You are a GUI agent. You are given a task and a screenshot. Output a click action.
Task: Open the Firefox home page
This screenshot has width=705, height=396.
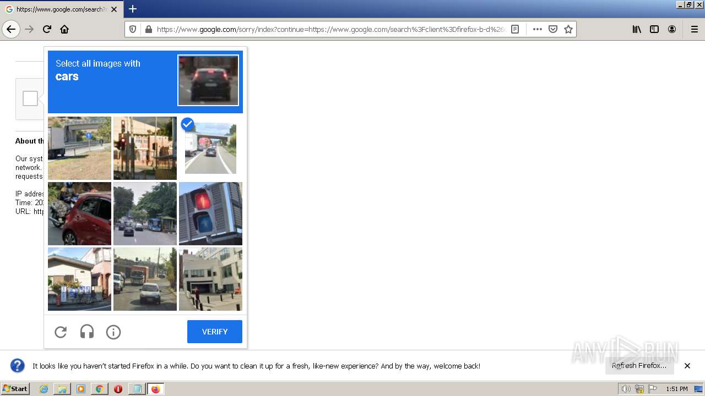64,29
